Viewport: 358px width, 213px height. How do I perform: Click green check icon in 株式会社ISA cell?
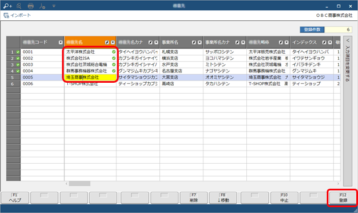[114, 58]
